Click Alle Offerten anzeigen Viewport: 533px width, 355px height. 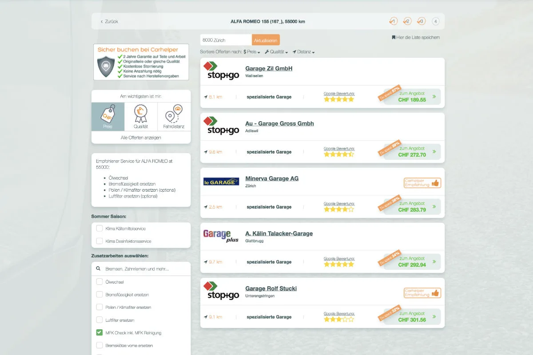[141, 138]
